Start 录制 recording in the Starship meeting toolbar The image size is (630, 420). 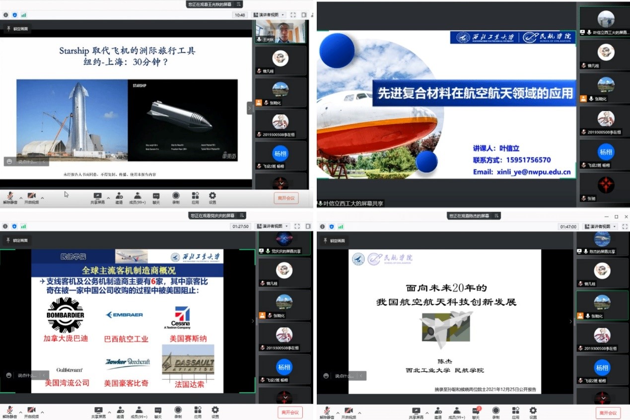click(x=176, y=196)
